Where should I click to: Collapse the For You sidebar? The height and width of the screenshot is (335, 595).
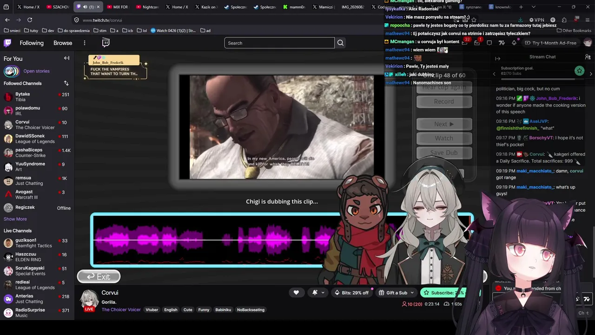point(66,58)
